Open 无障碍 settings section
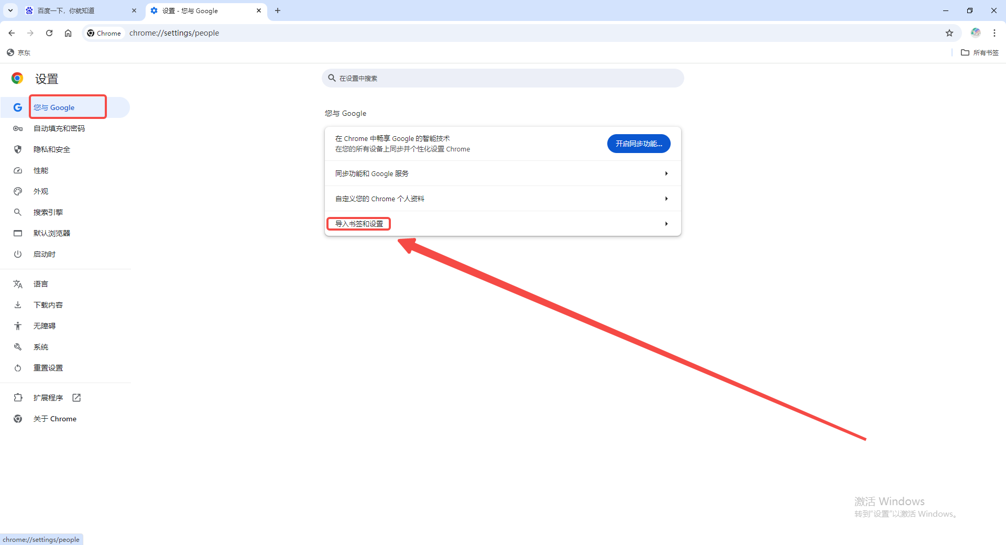The width and height of the screenshot is (1006, 545). [65, 326]
